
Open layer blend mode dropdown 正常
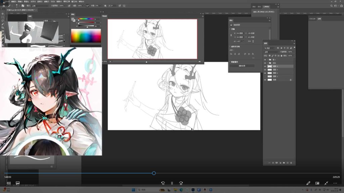point(271,52)
